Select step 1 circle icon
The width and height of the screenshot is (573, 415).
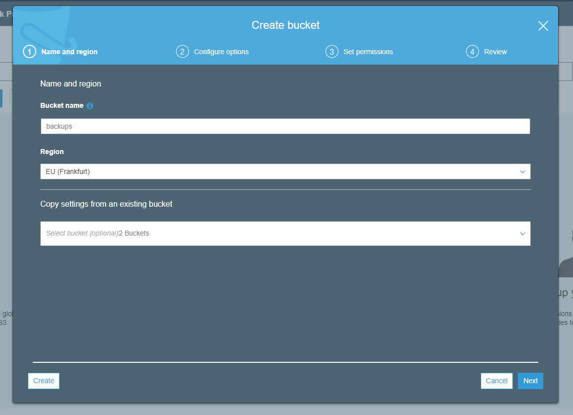click(30, 52)
